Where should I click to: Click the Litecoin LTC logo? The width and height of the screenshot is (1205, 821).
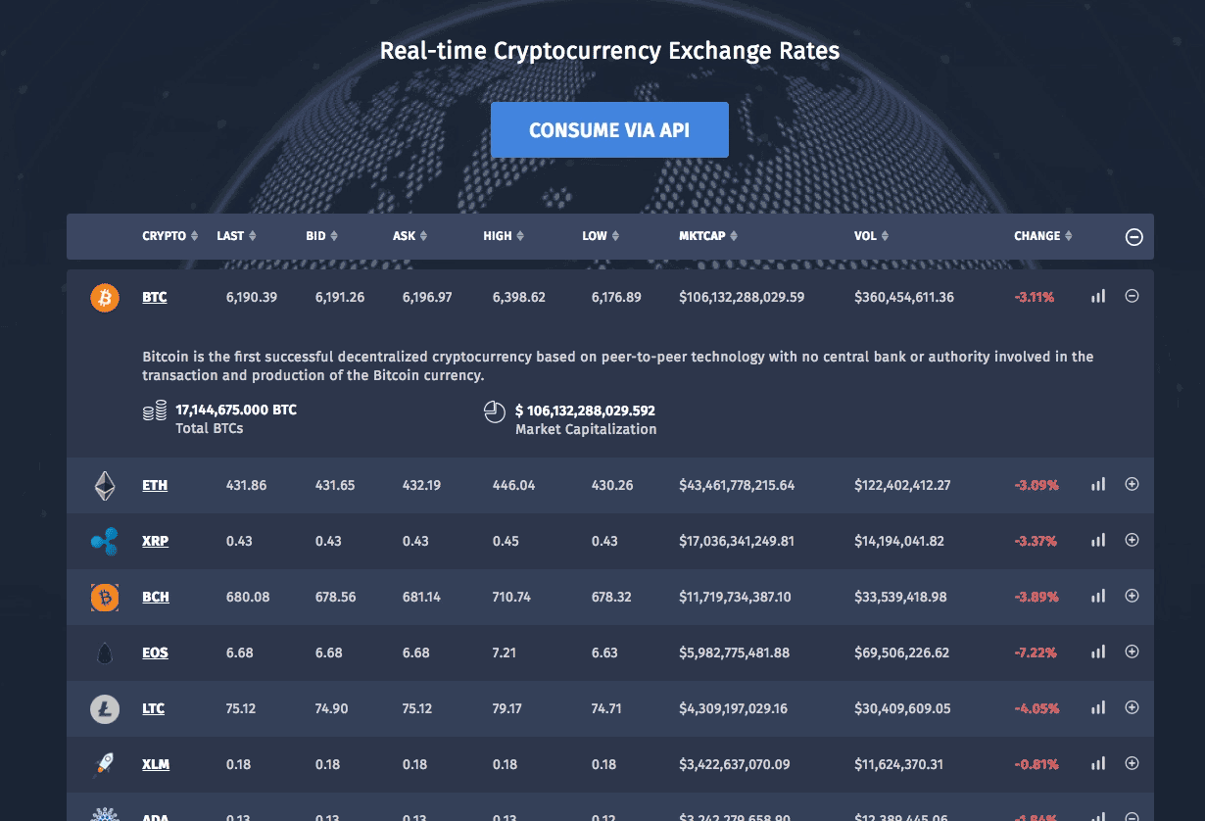[x=105, y=708]
